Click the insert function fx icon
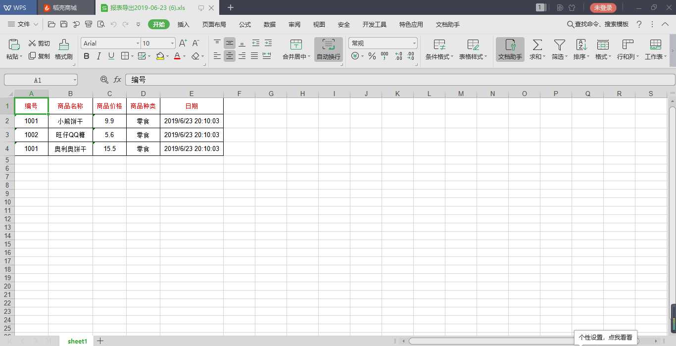This screenshot has height=346, width=676. [x=117, y=80]
